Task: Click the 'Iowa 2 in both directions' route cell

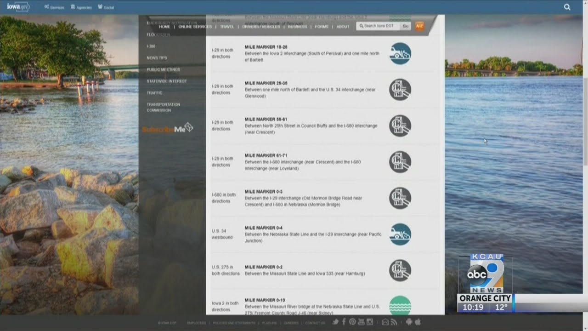Action: click(225, 306)
